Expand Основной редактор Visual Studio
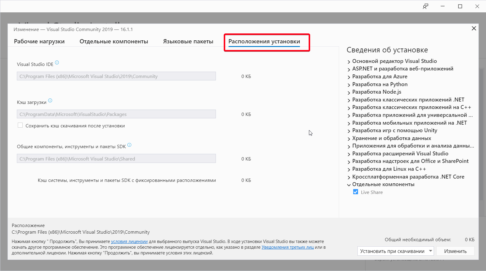 [x=349, y=62]
